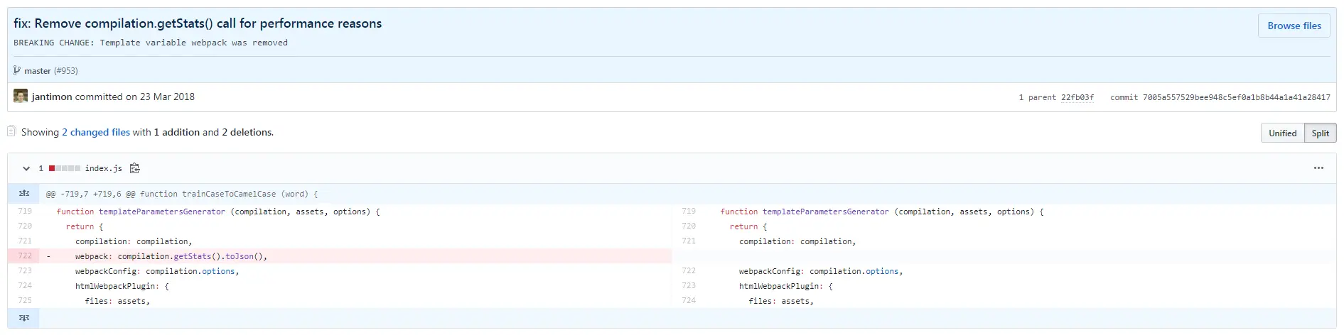
Task: Click left line number 725
Action: pos(25,300)
